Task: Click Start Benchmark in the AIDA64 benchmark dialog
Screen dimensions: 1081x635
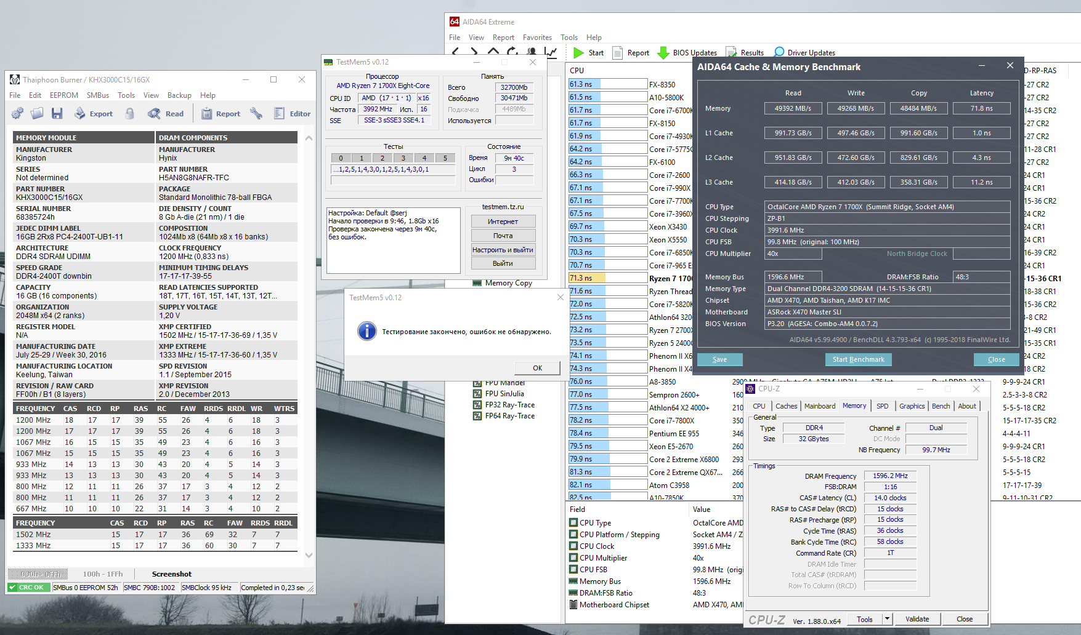Action: 858,360
